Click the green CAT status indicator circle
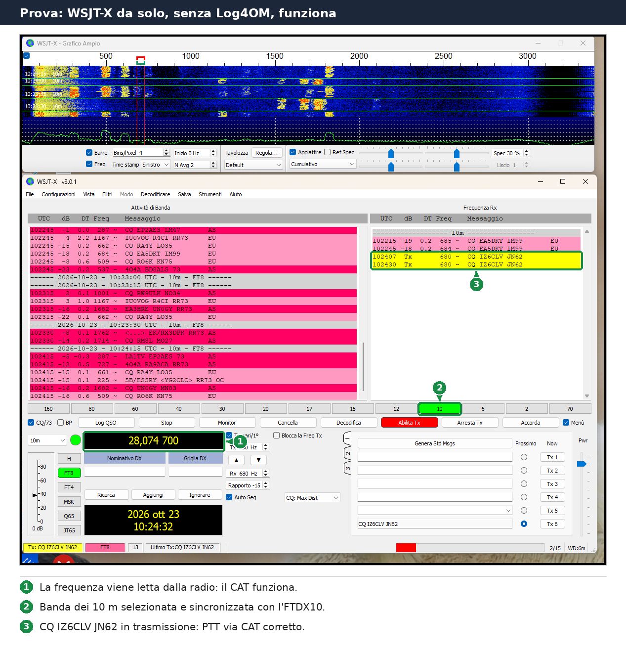 coord(76,440)
